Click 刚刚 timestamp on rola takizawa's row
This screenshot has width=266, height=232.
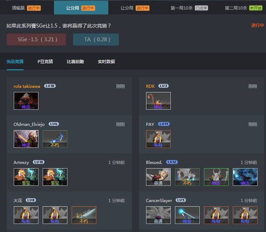pos(120,86)
